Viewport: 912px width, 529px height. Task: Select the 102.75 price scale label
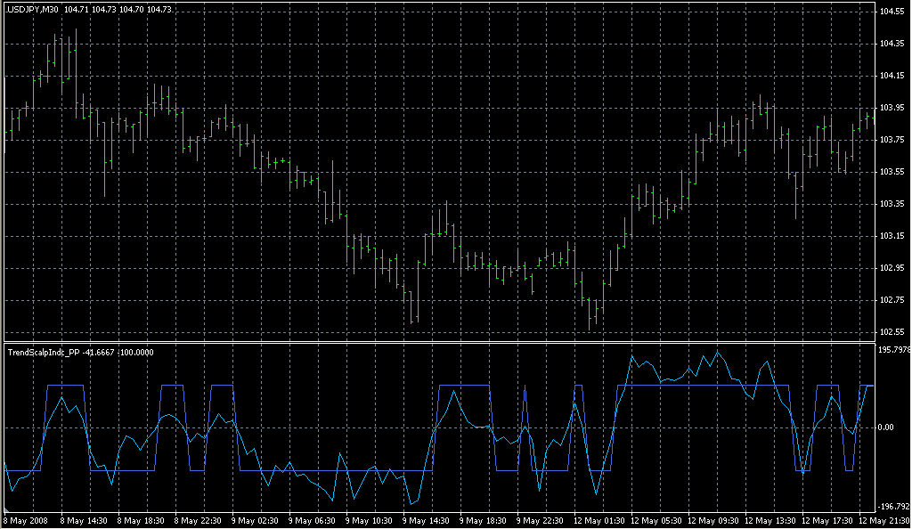(892, 300)
